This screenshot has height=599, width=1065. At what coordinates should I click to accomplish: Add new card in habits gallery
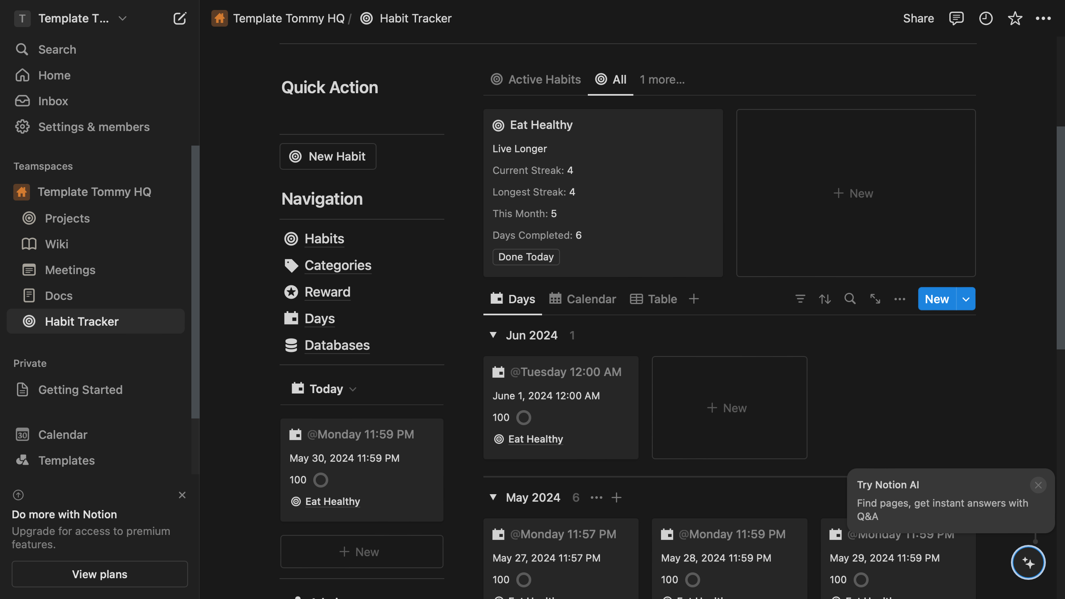[x=856, y=193]
